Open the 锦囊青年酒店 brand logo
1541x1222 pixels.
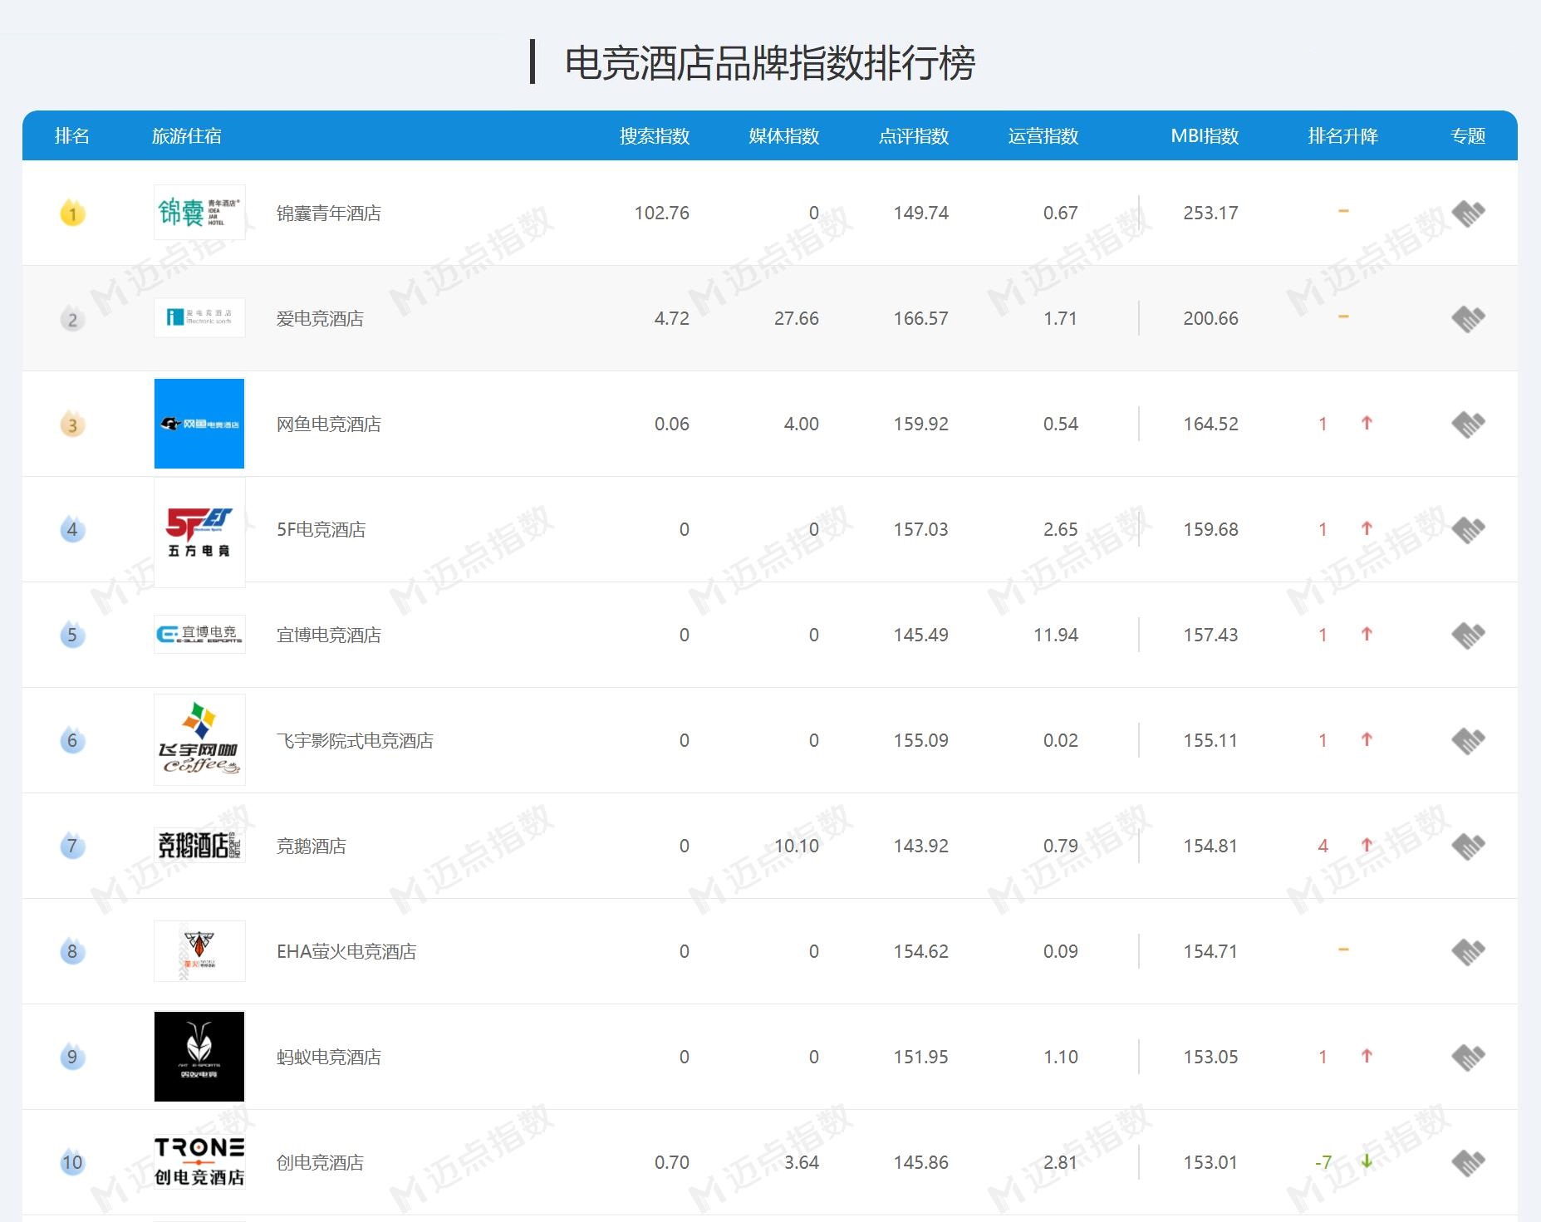[199, 213]
